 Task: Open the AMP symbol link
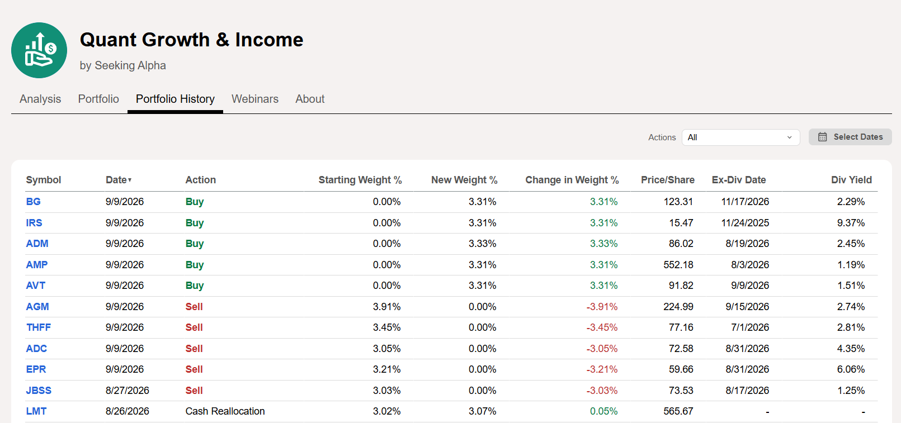(37, 265)
